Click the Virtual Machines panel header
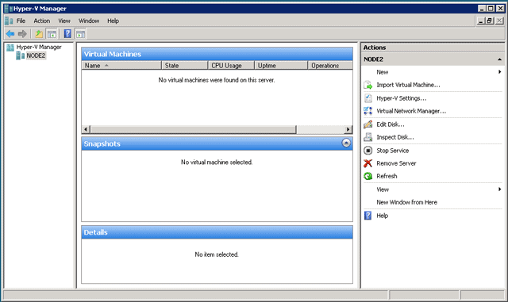Image resolution: width=508 pixels, height=302 pixels. (217, 54)
